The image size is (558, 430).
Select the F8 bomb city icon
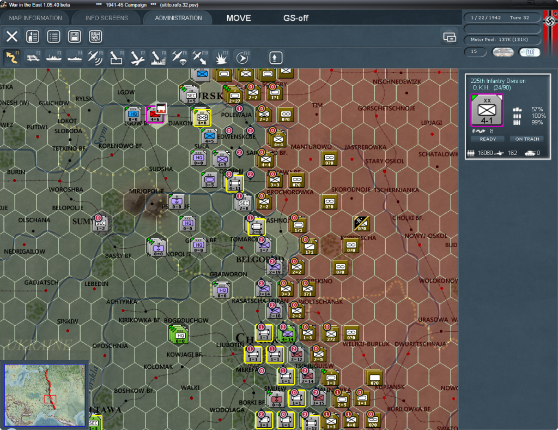click(158, 57)
